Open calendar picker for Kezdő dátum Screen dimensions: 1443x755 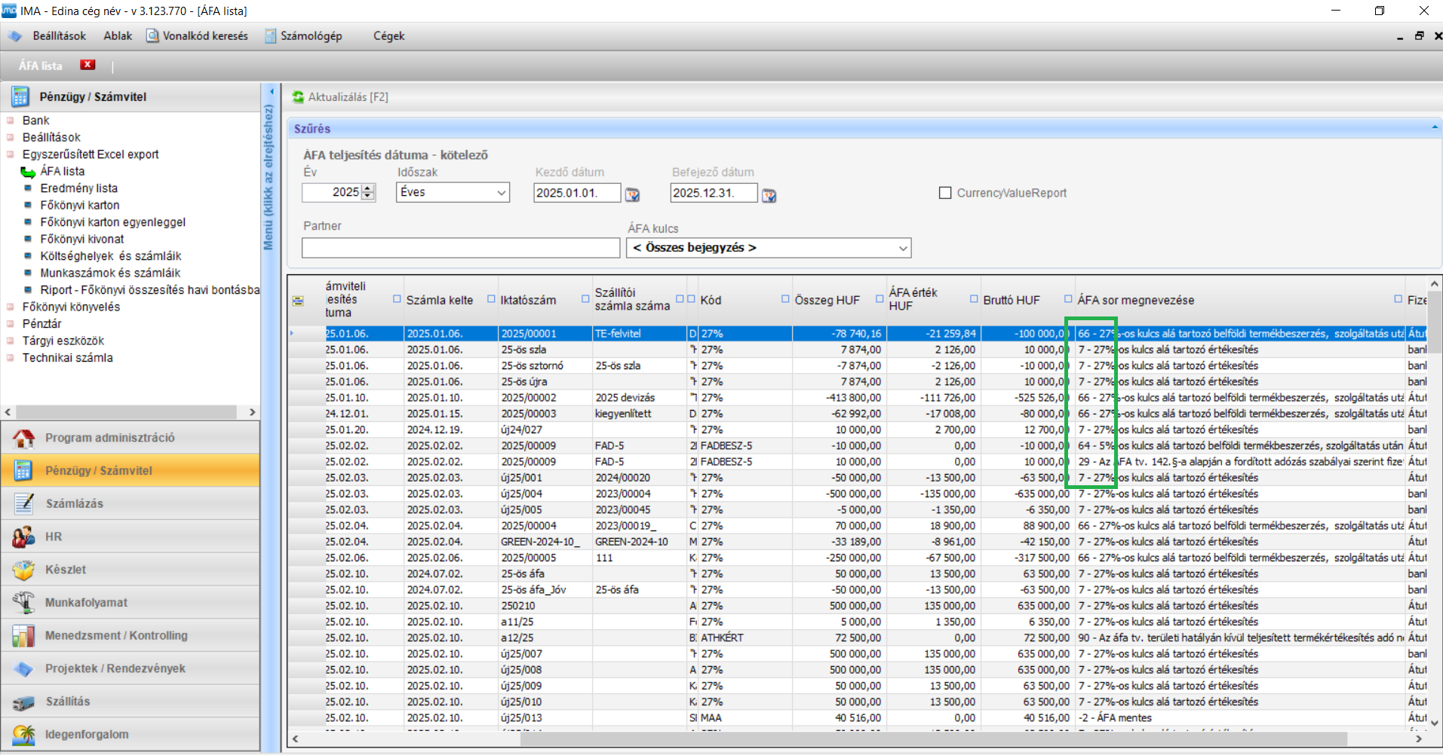632,194
